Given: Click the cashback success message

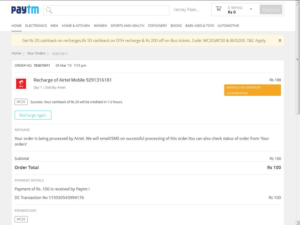Looking at the screenshot, I should (x=77, y=102).
